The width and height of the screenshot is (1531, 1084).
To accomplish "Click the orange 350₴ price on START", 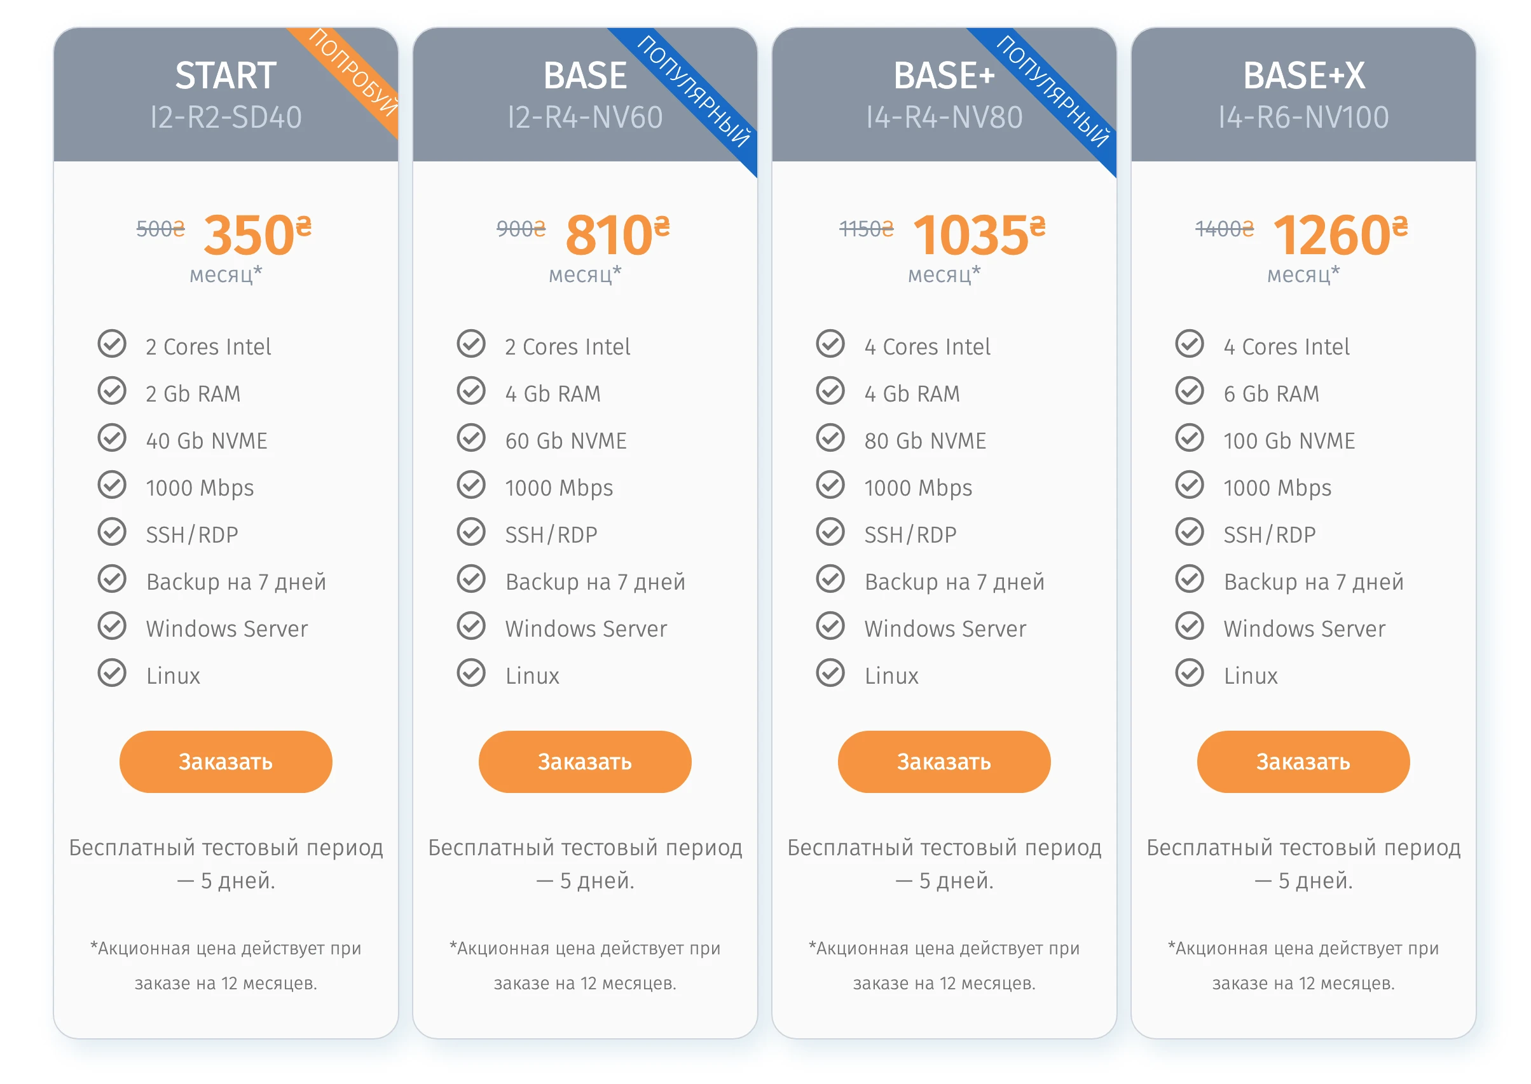I will point(257,235).
